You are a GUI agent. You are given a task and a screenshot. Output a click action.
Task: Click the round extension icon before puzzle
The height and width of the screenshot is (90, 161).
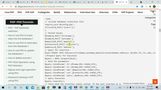pos(146,6)
